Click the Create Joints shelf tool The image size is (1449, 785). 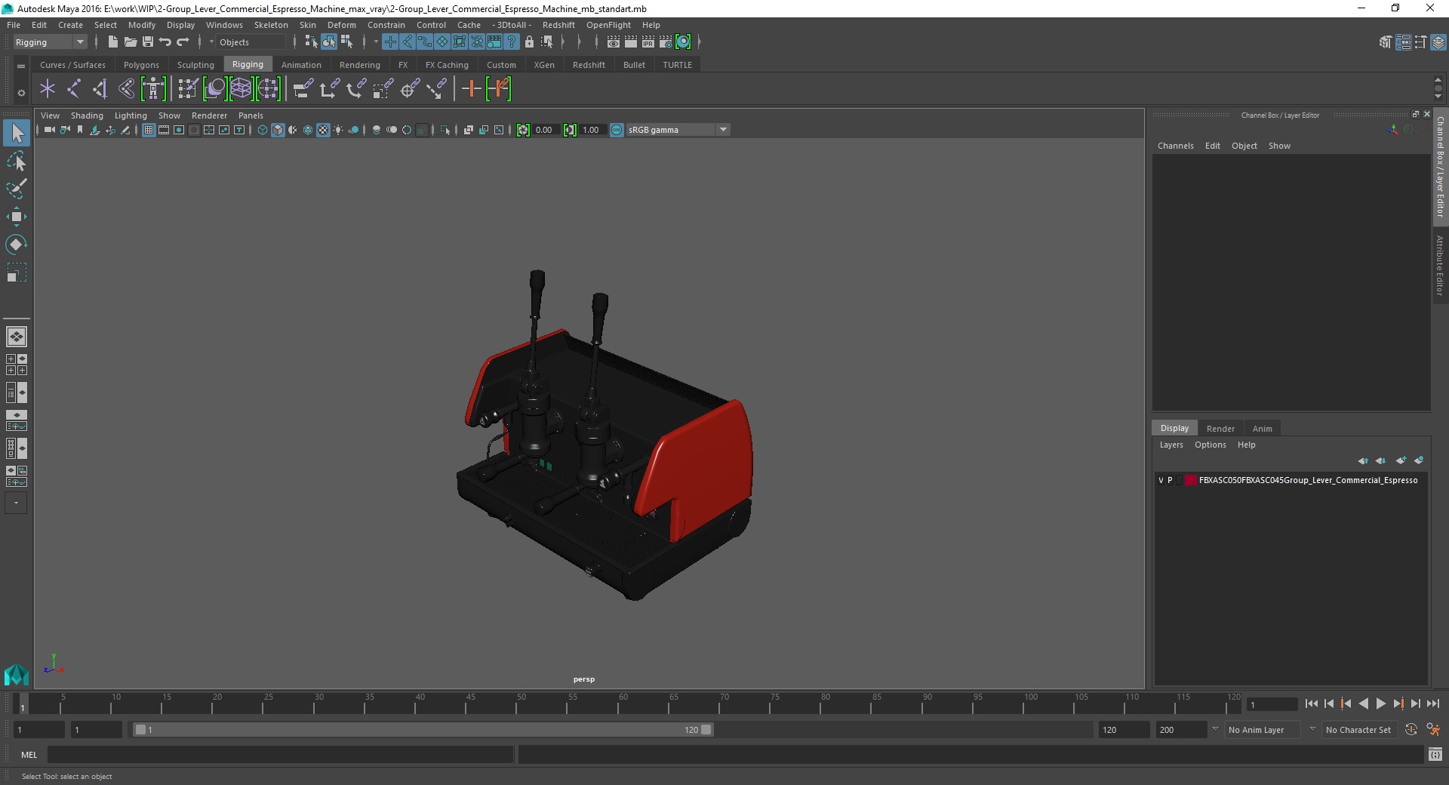tap(73, 89)
